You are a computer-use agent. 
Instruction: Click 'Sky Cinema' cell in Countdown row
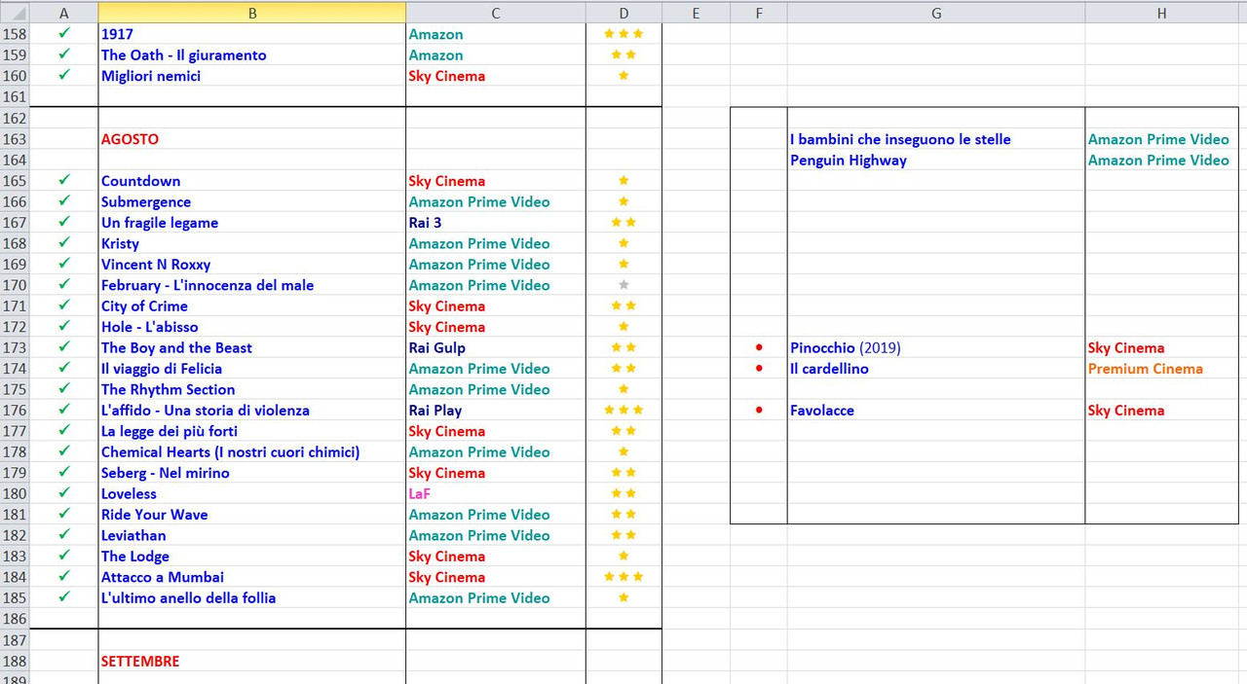495,181
